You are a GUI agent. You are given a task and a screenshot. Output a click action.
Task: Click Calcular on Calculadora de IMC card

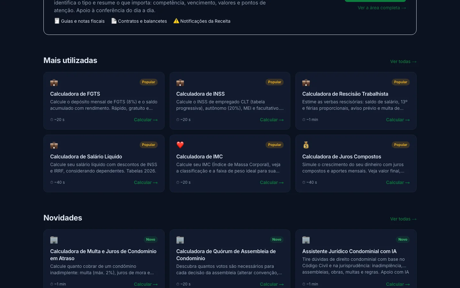click(x=272, y=182)
